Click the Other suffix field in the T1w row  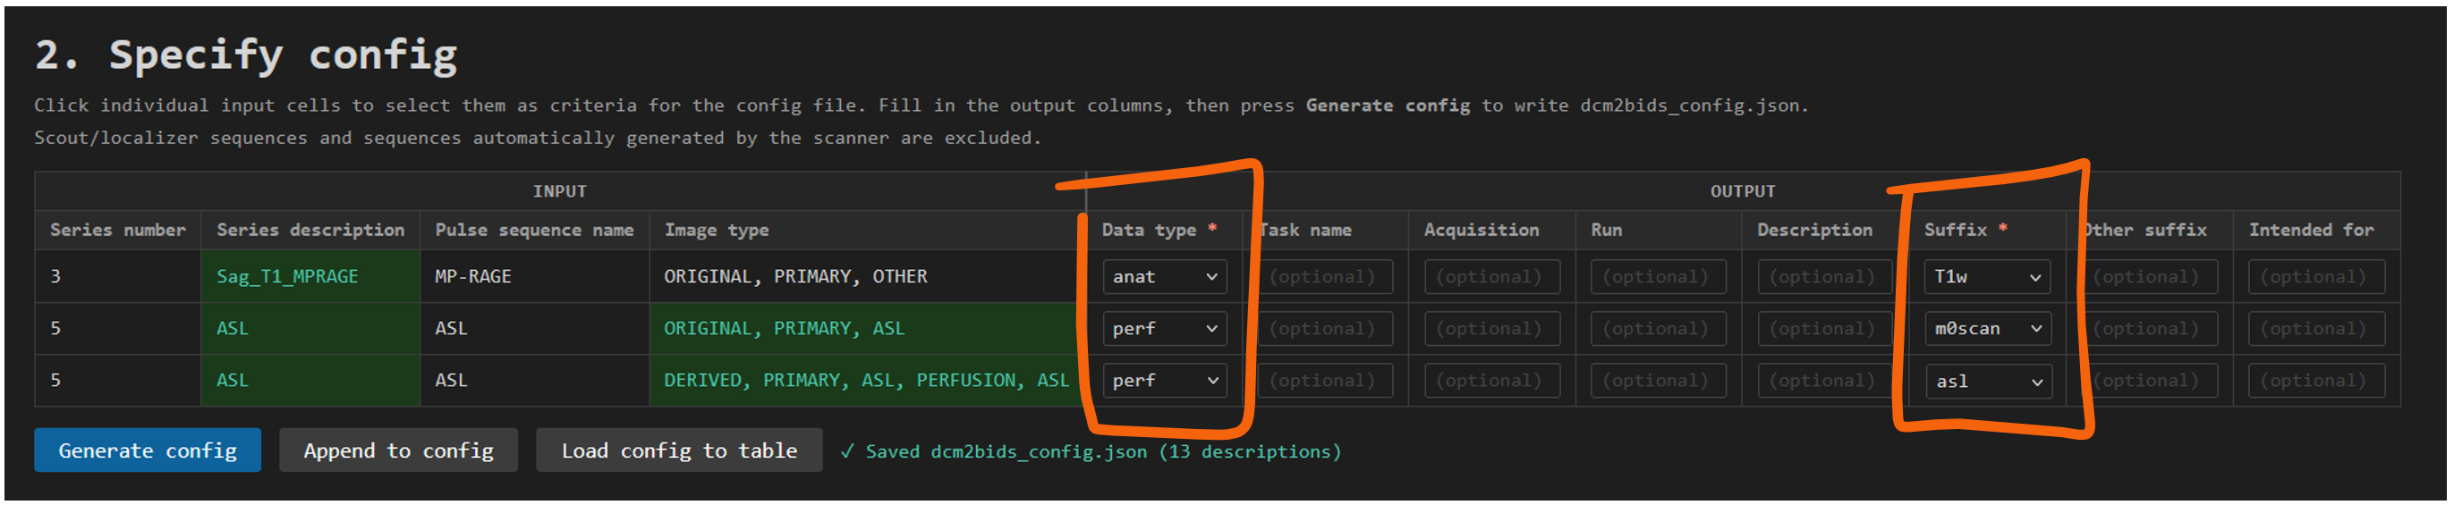point(2152,277)
